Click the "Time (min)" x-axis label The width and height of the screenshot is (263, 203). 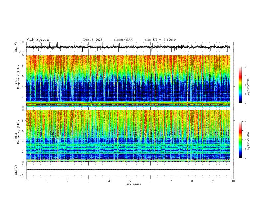(x=133, y=184)
